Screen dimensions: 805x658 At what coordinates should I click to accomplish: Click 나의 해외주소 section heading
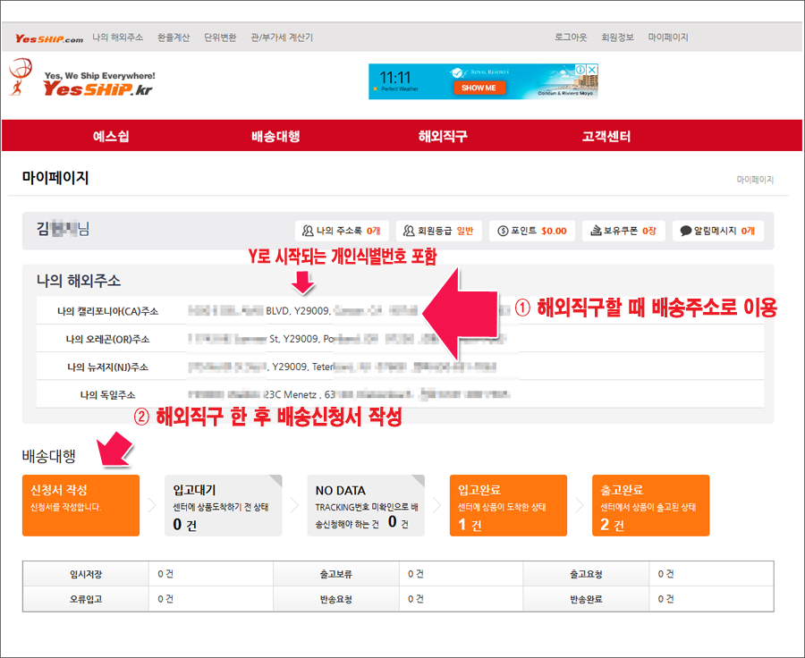(x=79, y=281)
